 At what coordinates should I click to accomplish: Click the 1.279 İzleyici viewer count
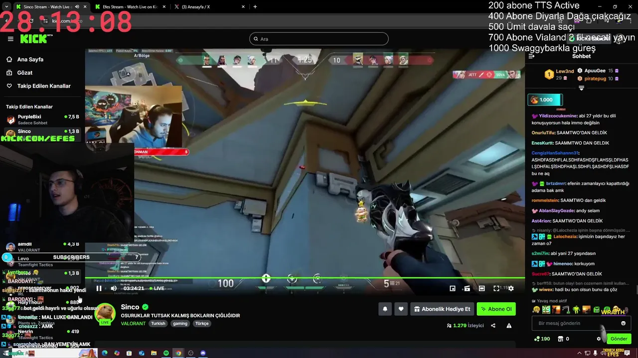465,326
